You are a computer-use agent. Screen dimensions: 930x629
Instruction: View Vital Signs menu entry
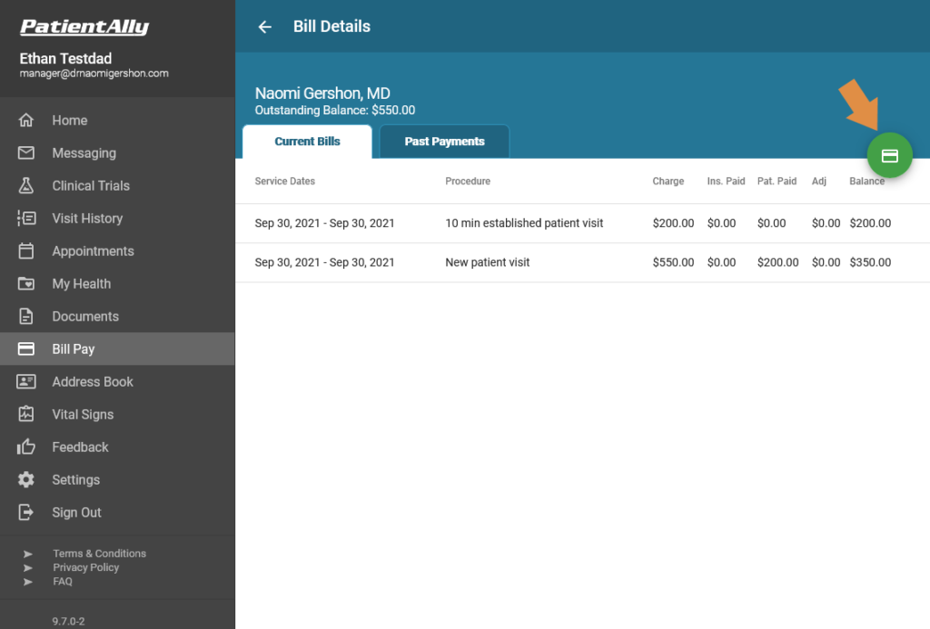click(x=117, y=414)
